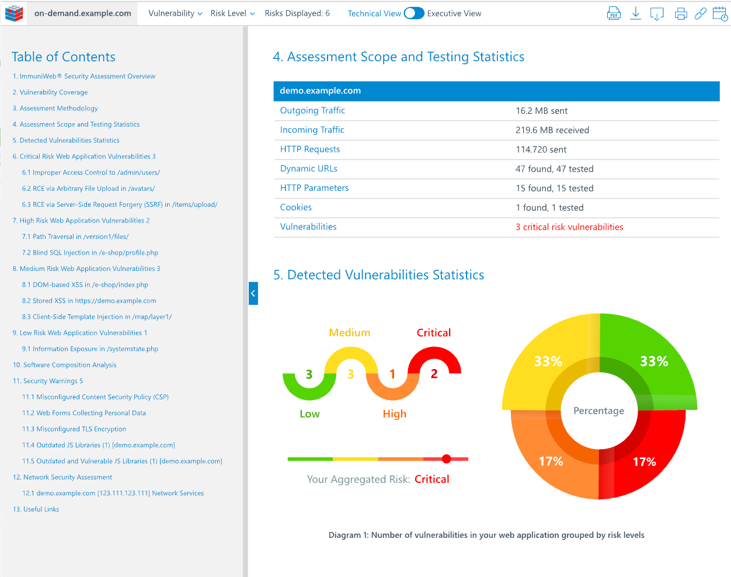Open RCE via Server-Side Request Forgery item
This screenshot has width=731, height=577.
(120, 204)
